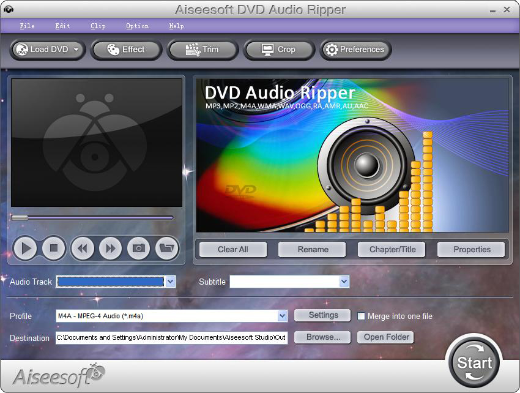Open the snapshot folder icon
This screenshot has height=393, width=520.
[x=166, y=248]
